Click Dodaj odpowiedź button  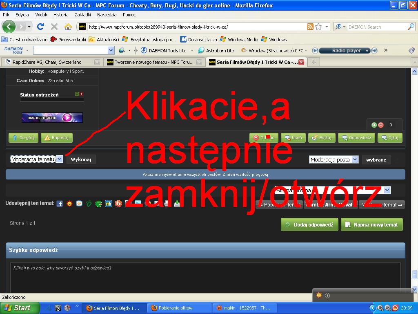tap(309, 224)
